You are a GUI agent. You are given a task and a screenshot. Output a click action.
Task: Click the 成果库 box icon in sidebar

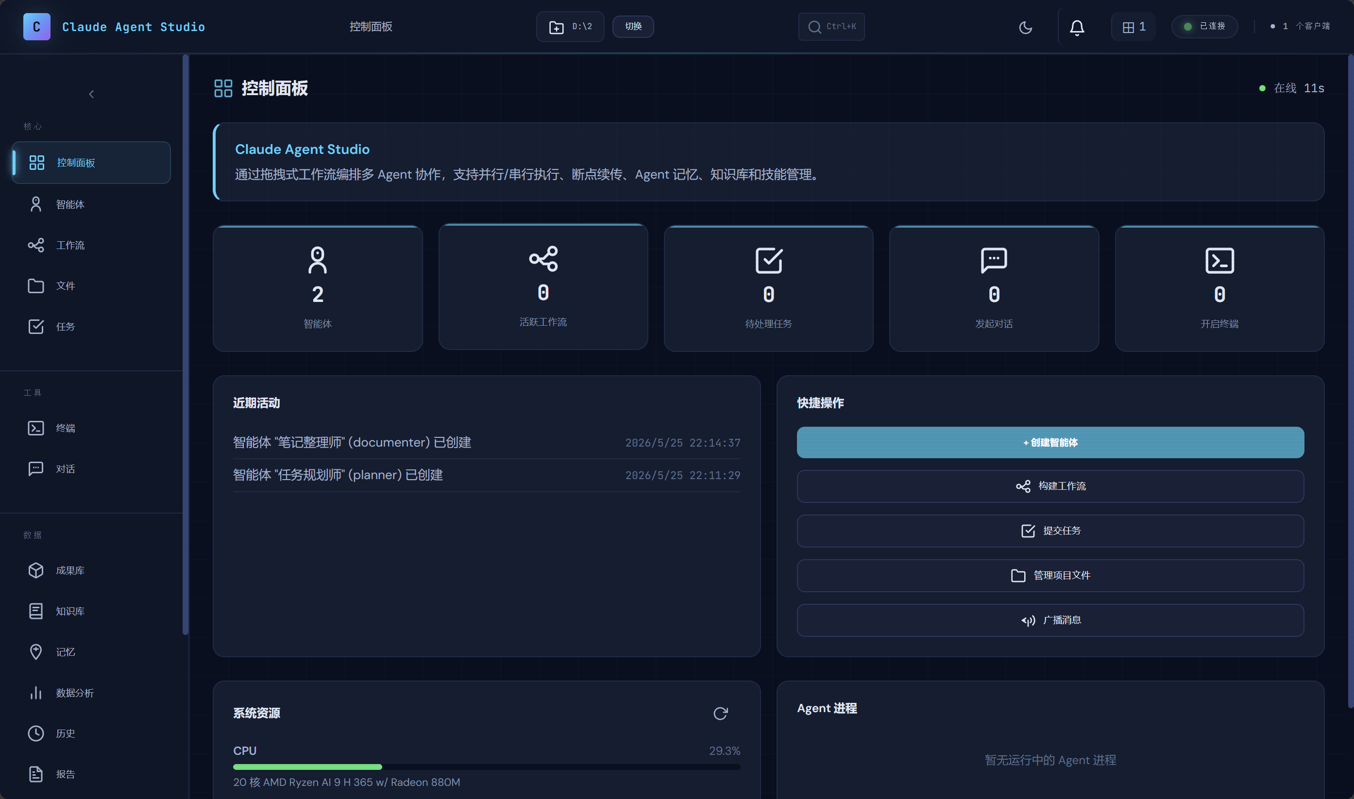tap(35, 570)
